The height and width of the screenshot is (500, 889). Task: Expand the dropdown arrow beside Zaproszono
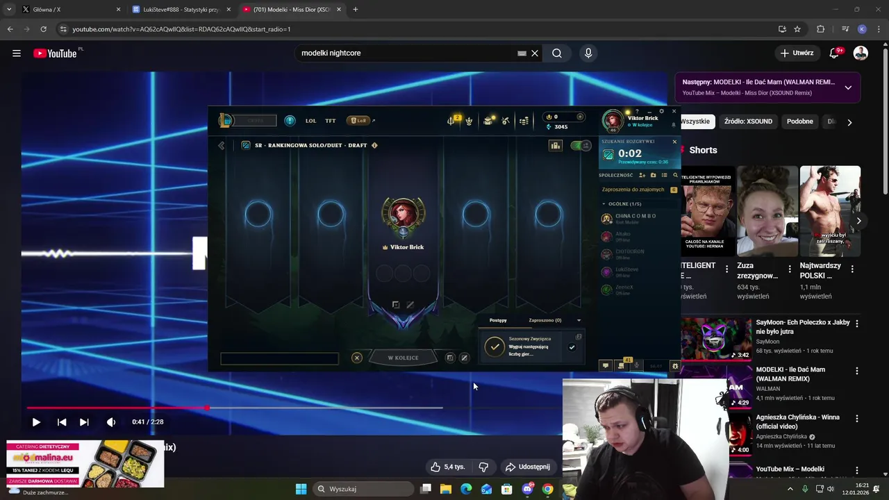click(x=579, y=320)
